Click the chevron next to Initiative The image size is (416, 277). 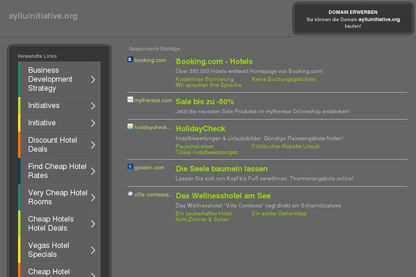(x=93, y=123)
